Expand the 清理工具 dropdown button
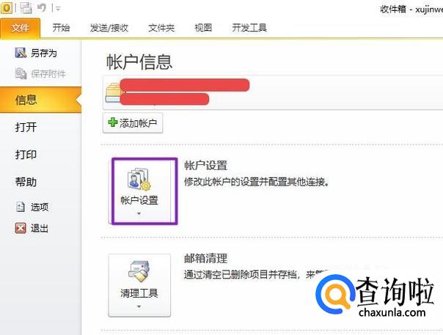 (x=139, y=285)
